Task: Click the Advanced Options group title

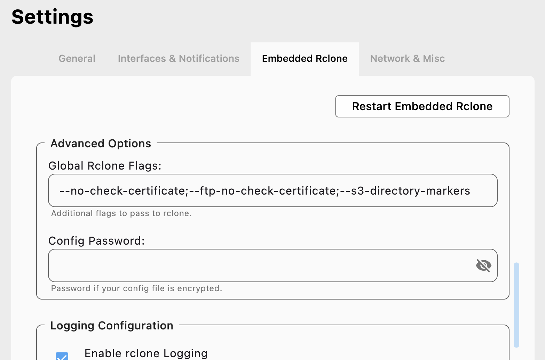Action: [101, 144]
